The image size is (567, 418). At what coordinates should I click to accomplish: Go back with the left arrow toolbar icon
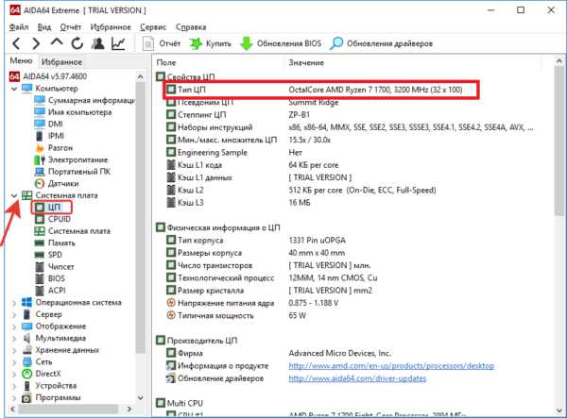[16, 43]
